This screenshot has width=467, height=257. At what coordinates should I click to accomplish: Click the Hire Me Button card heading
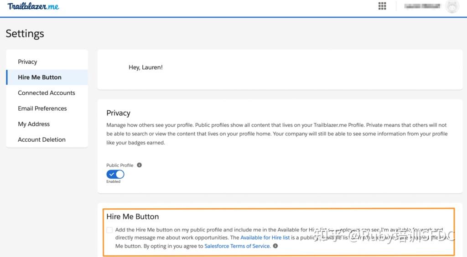133,216
